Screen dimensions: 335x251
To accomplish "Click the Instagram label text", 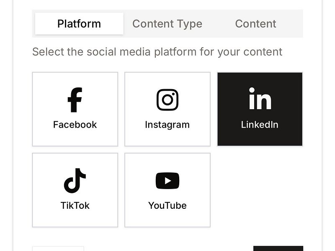I will [167, 124].
